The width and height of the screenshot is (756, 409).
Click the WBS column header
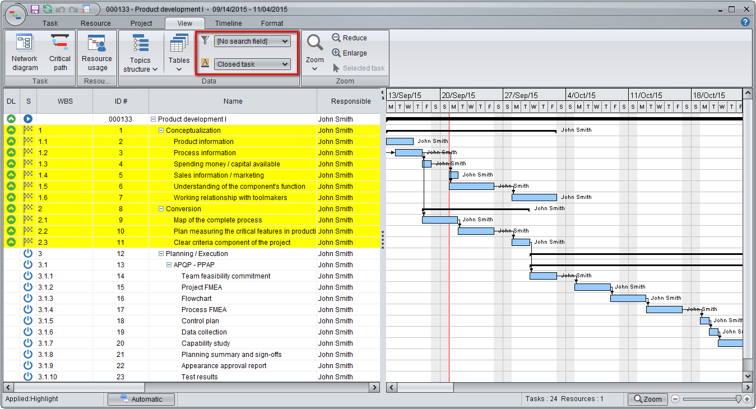pyautogui.click(x=65, y=101)
